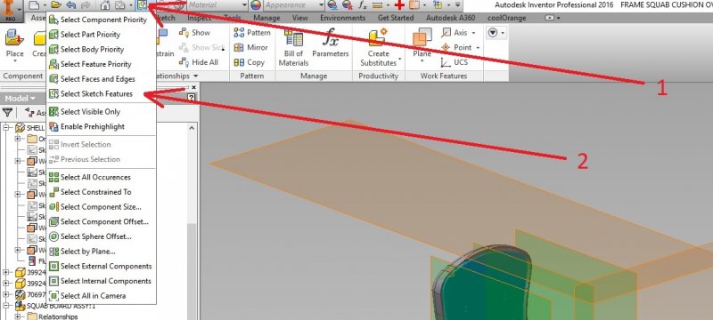Click the browser panel vertical scrollbar
713x320 pixels.
click(x=192, y=222)
